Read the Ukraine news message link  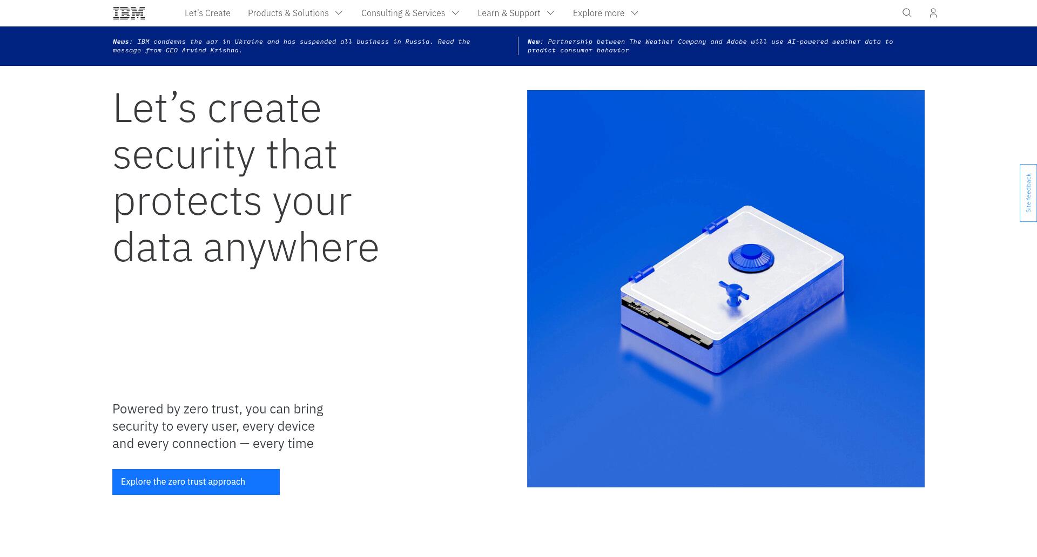pos(292,46)
